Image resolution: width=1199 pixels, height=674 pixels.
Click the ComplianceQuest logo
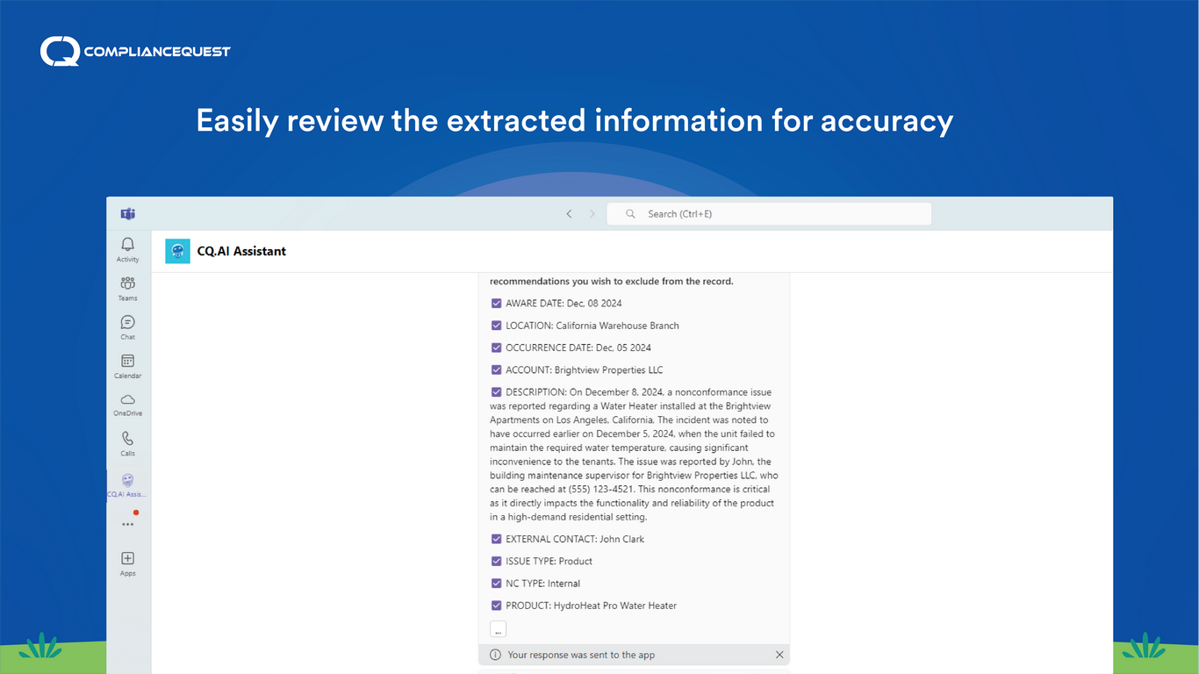click(135, 51)
